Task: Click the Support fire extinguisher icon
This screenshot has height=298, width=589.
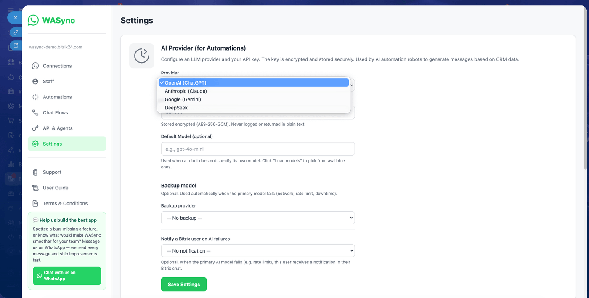Action: coord(35,172)
